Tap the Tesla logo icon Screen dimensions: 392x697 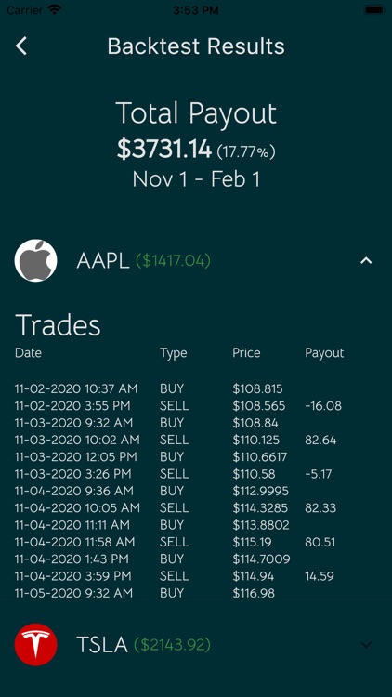coord(35,645)
